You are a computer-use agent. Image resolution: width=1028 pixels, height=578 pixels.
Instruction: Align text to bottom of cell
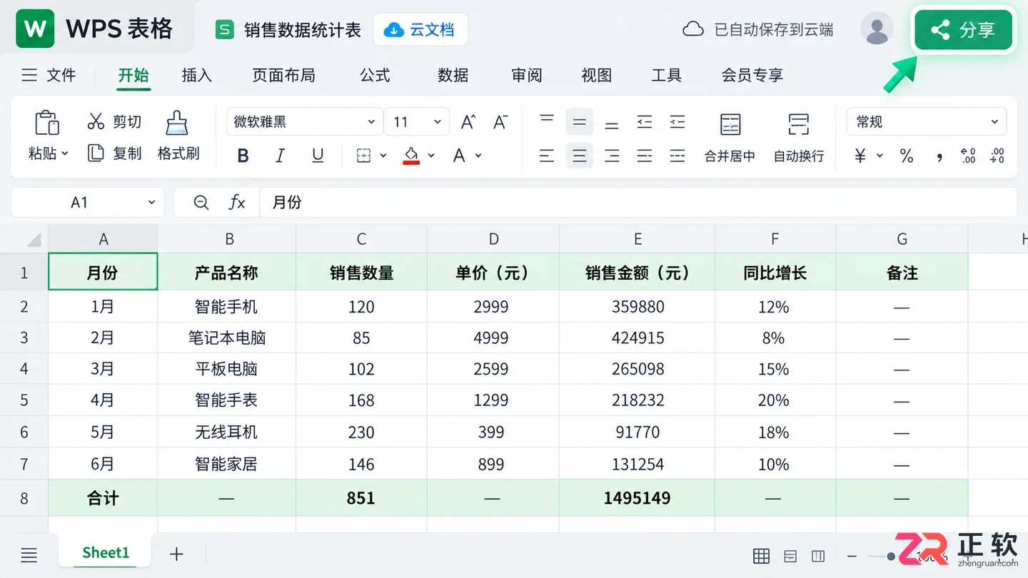pos(612,126)
